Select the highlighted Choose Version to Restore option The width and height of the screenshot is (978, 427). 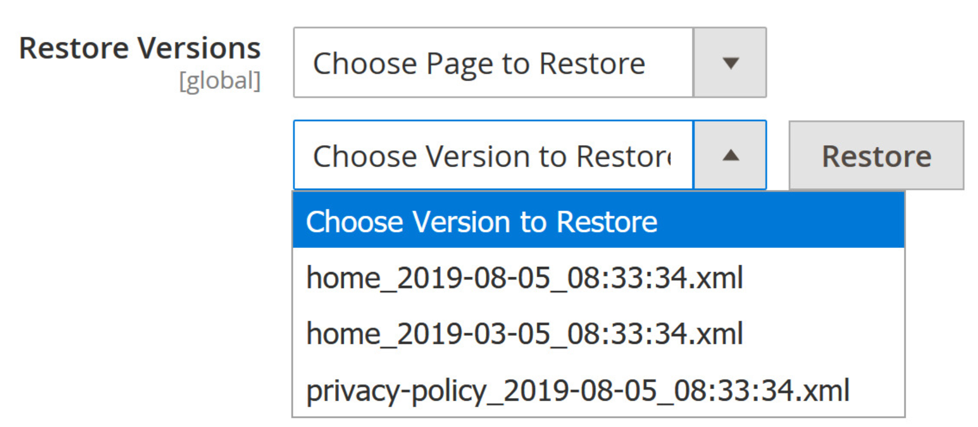coord(598,222)
